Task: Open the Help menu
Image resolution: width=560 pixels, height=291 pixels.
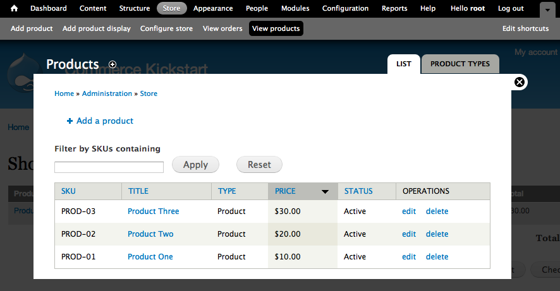Action: coord(428,8)
